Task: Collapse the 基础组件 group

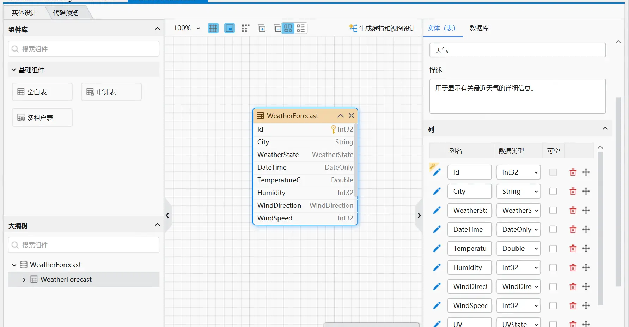Action: (14, 70)
